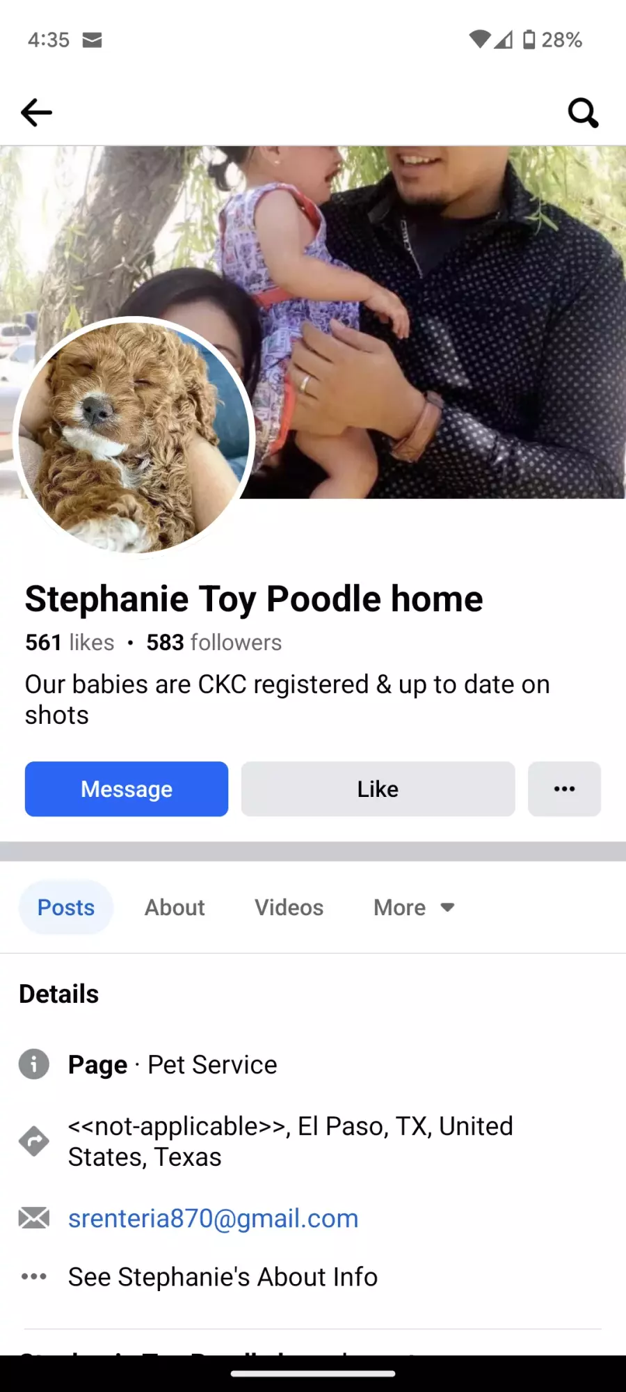Tap the El Paso, TX address text

pyautogui.click(x=291, y=1141)
